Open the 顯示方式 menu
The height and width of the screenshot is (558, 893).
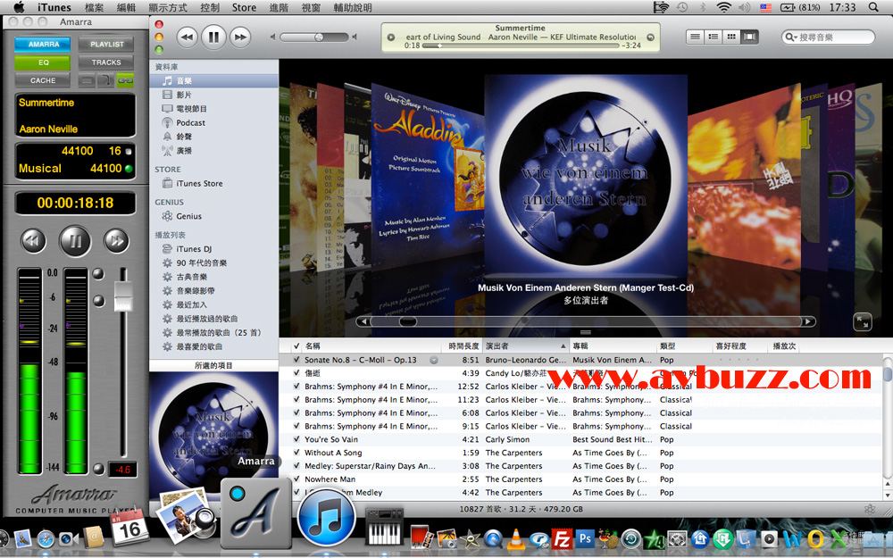point(168,7)
